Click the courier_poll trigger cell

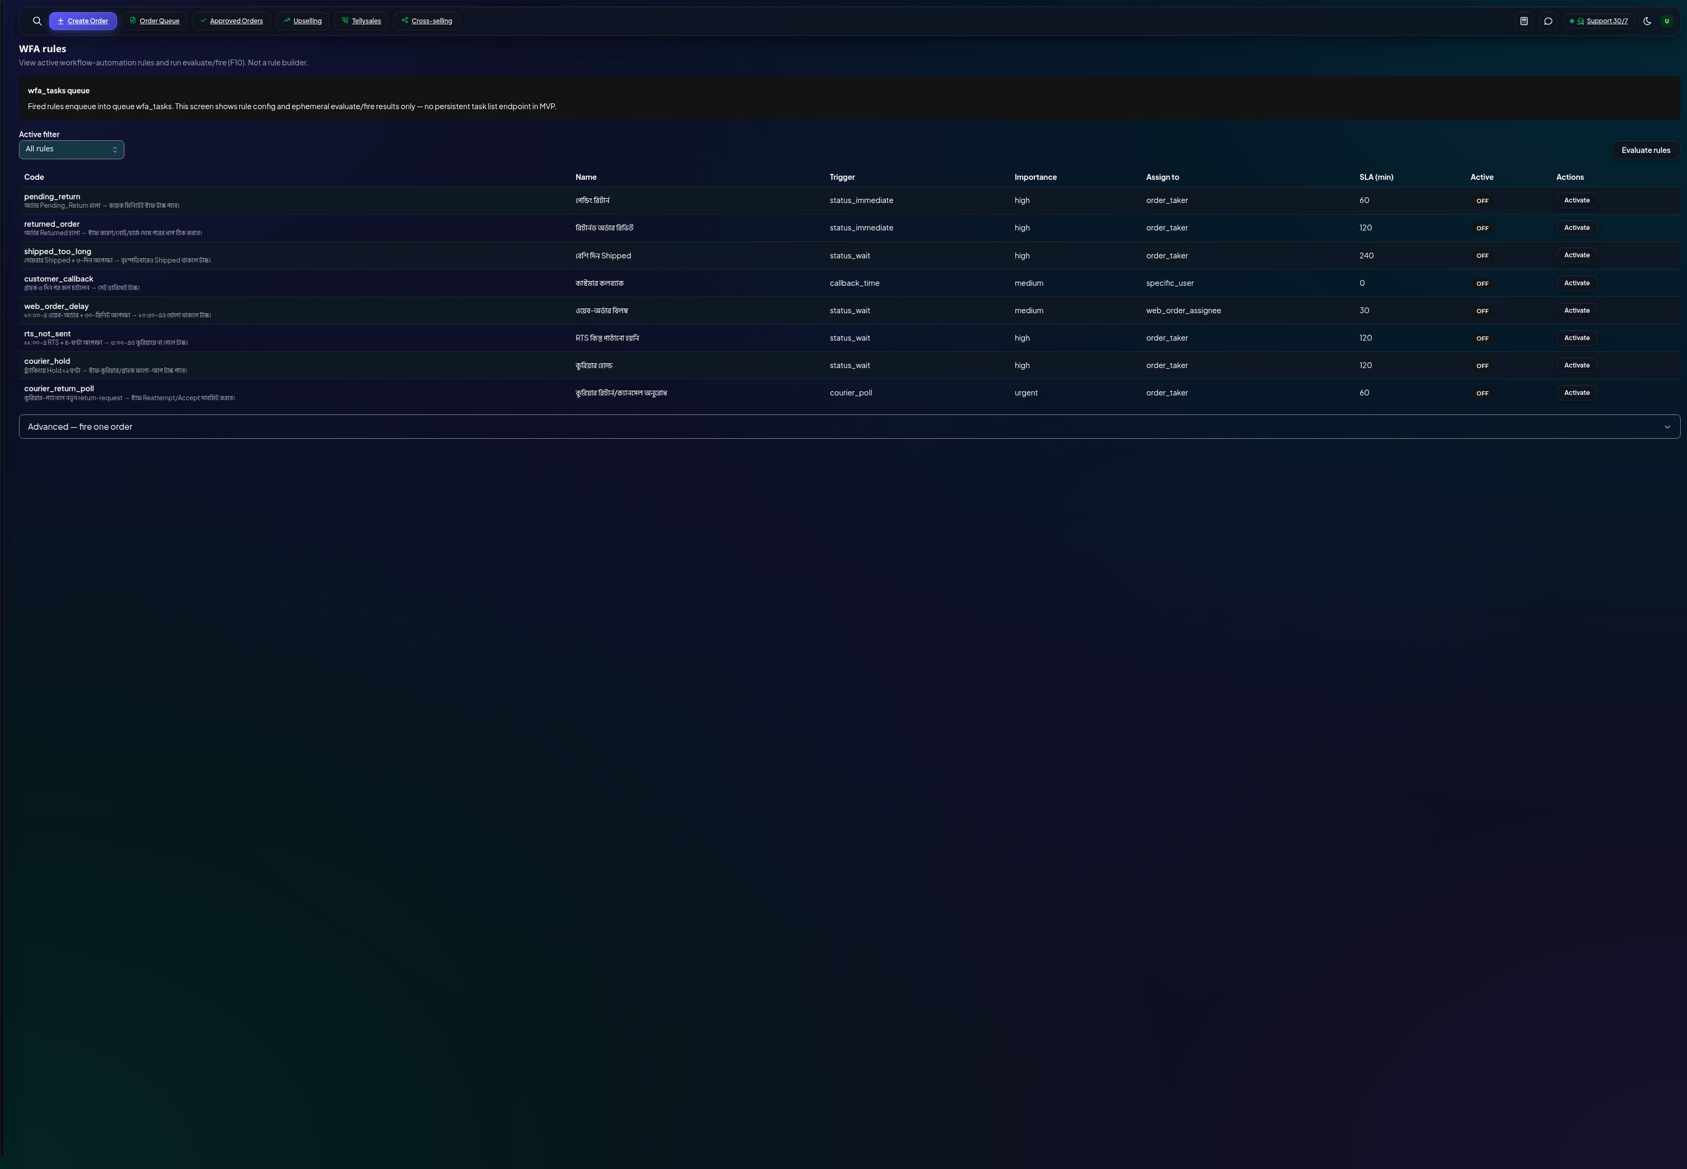pyautogui.click(x=851, y=393)
